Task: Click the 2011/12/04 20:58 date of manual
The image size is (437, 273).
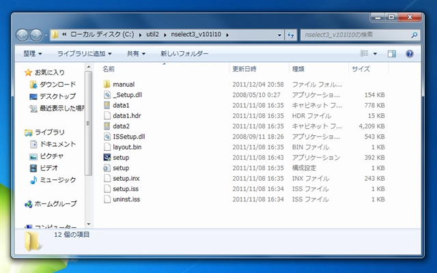Action: [258, 84]
